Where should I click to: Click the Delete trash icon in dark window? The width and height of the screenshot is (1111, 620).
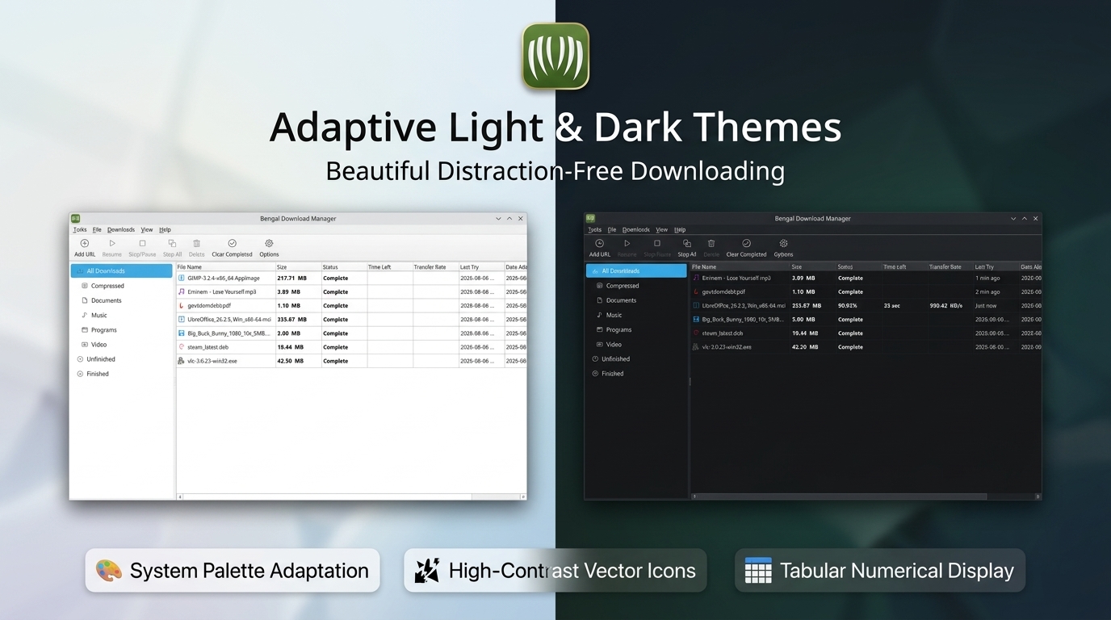711,243
